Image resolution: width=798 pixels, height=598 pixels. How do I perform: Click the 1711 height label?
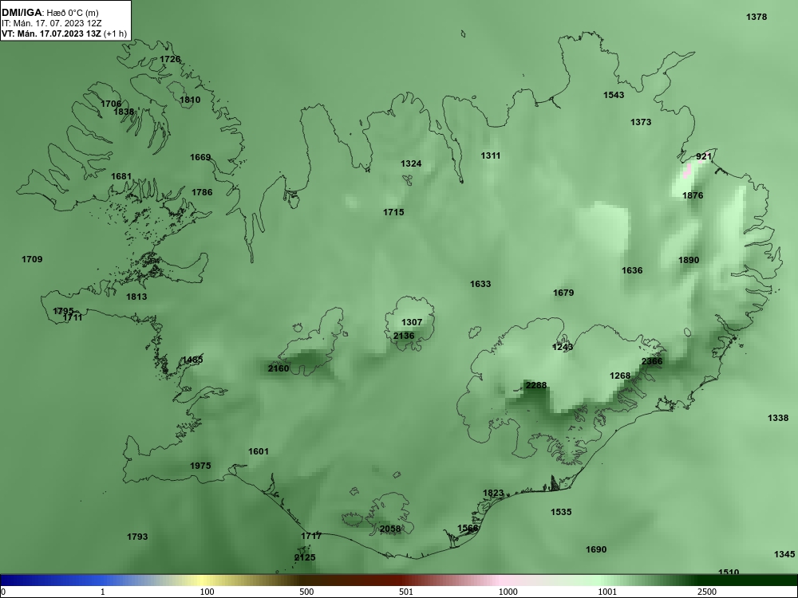point(73,317)
